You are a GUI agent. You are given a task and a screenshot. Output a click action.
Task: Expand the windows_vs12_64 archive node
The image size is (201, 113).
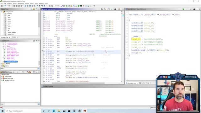point(1,80)
